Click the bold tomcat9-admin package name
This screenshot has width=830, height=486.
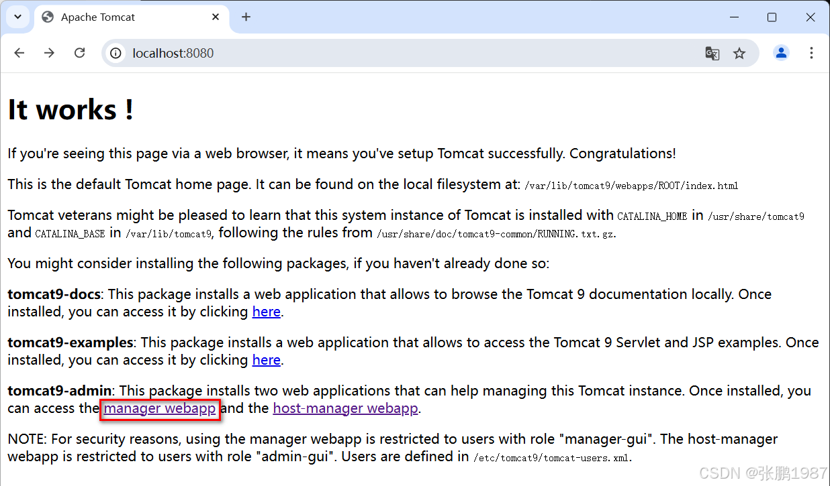point(60,391)
